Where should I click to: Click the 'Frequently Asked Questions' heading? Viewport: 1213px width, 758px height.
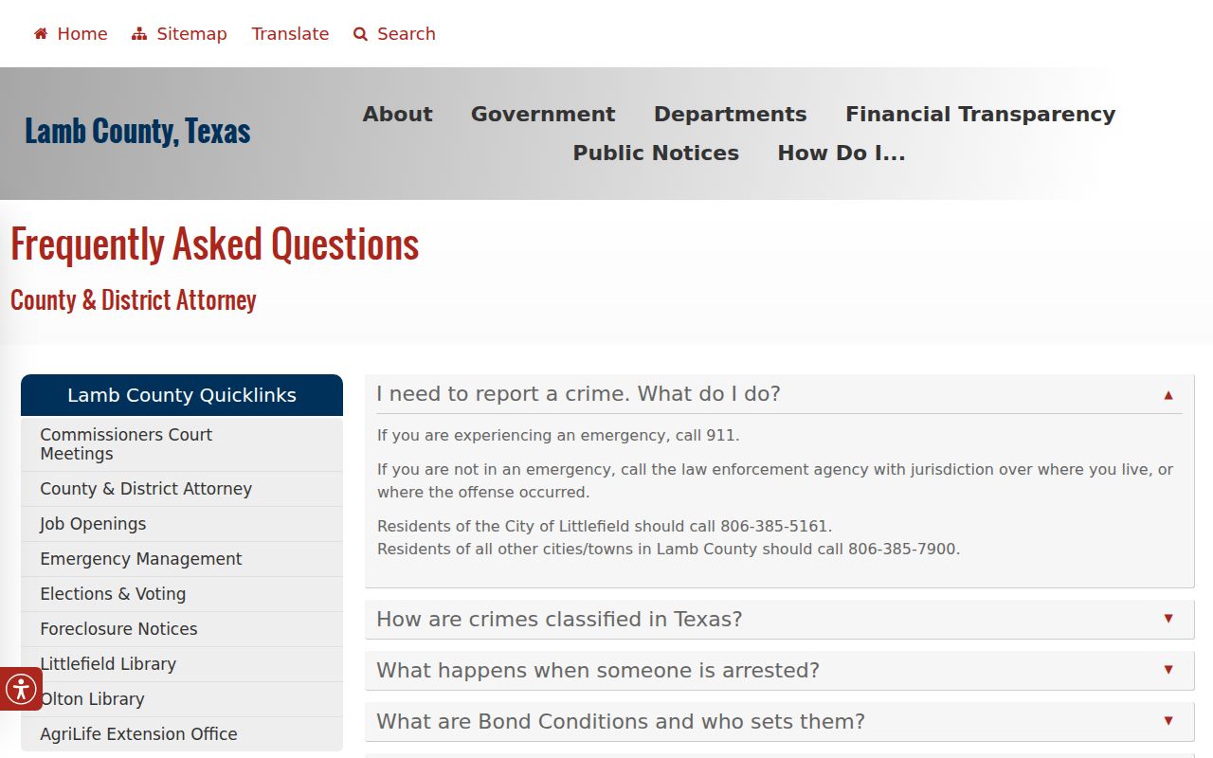click(x=215, y=244)
